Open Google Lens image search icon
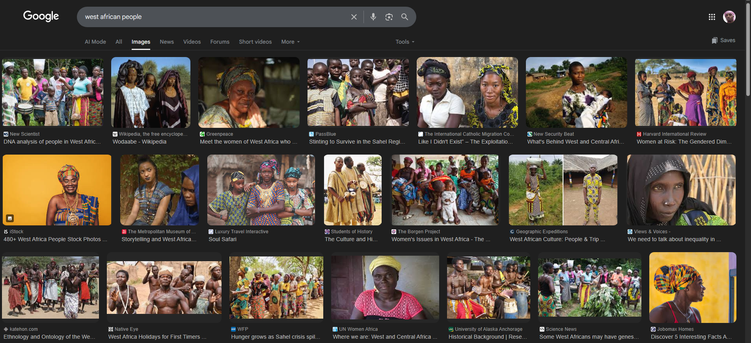Image resolution: width=751 pixels, height=343 pixels. pyautogui.click(x=389, y=17)
